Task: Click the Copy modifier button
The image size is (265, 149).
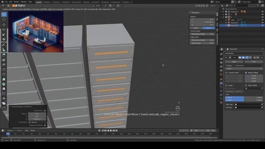Action: [253, 62]
